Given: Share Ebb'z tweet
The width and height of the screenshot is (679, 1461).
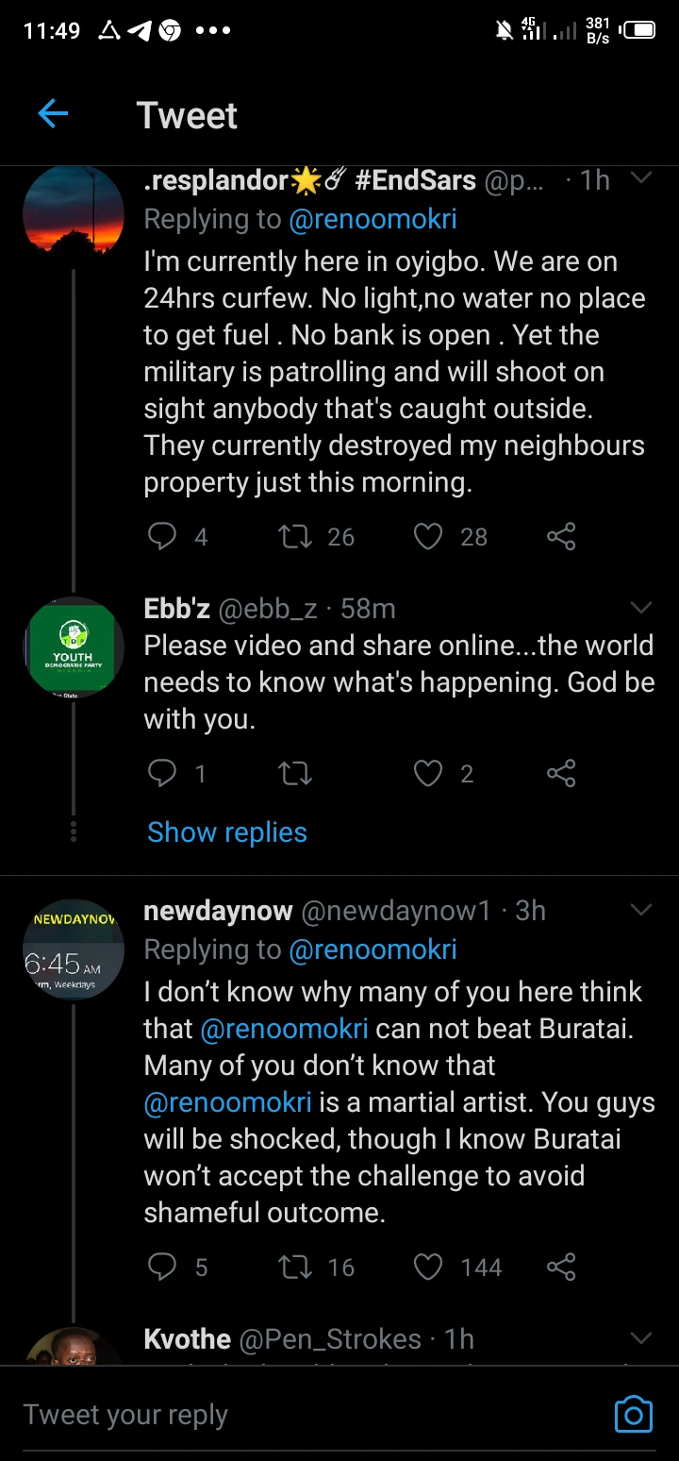Looking at the screenshot, I should pos(561,774).
